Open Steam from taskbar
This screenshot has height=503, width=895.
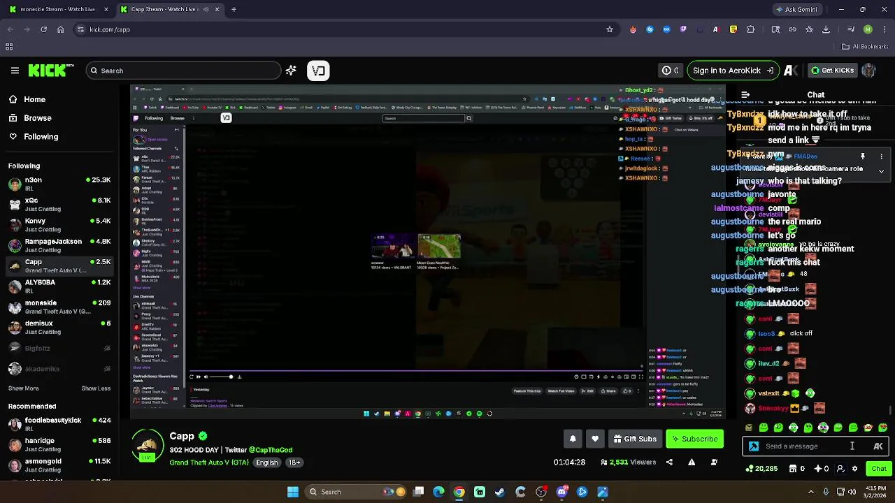point(500,492)
